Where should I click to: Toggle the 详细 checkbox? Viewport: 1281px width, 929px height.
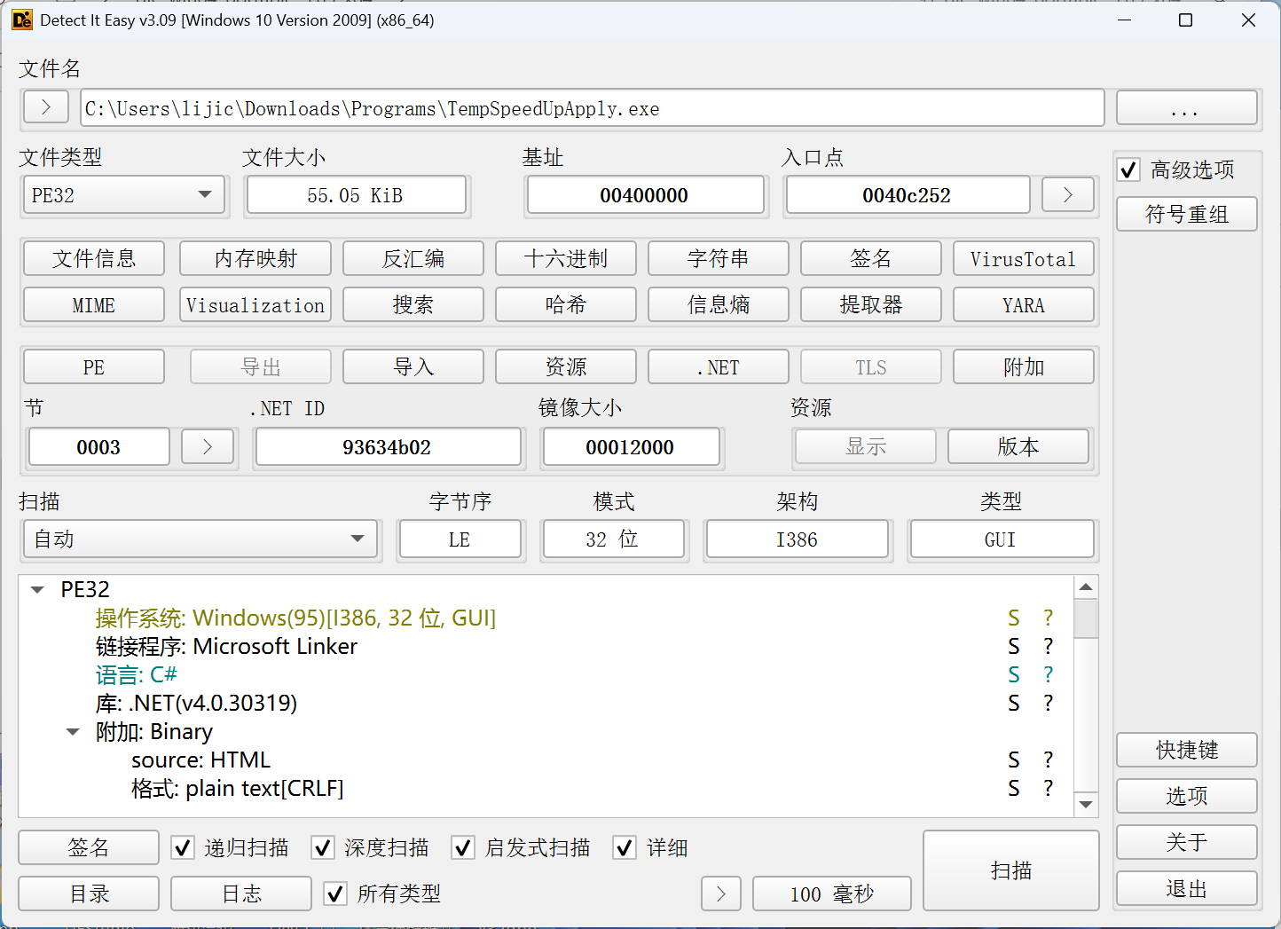click(x=625, y=847)
